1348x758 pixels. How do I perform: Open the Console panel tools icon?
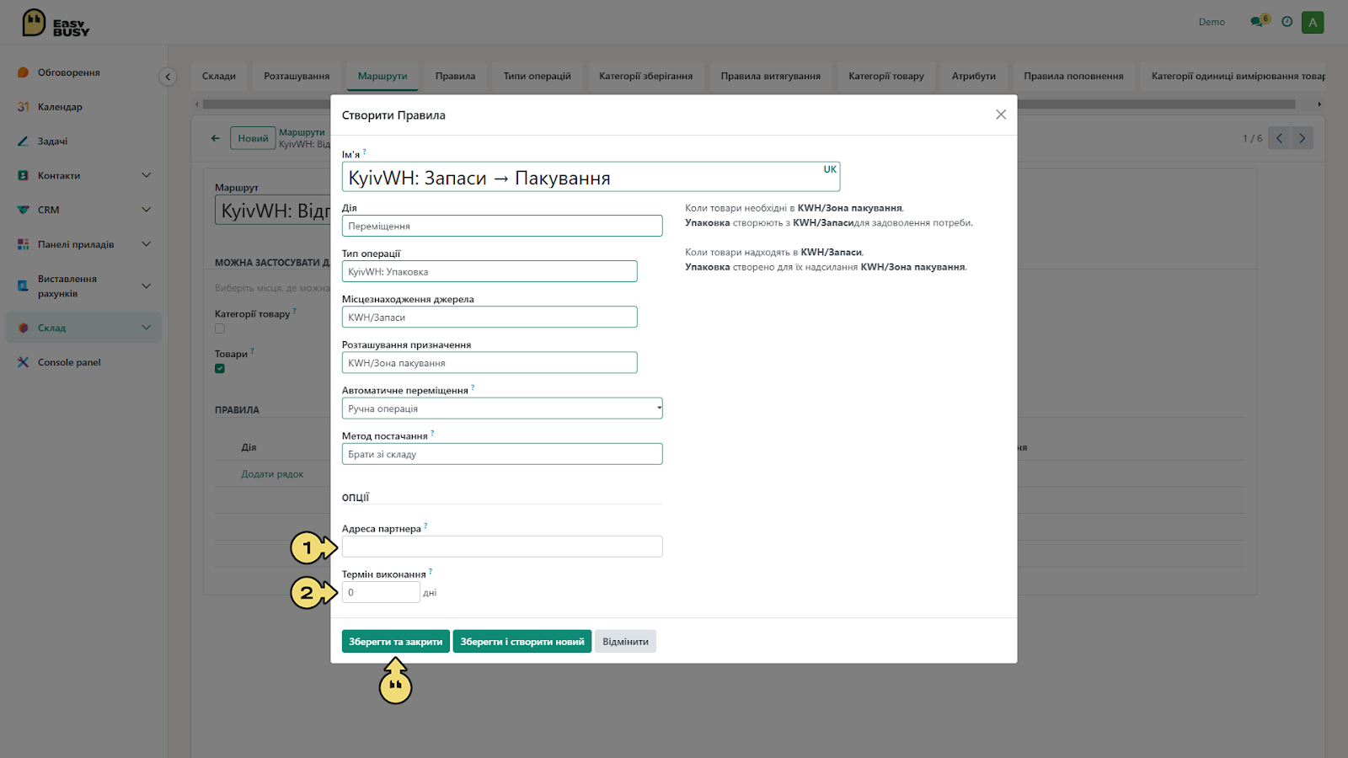pyautogui.click(x=24, y=362)
